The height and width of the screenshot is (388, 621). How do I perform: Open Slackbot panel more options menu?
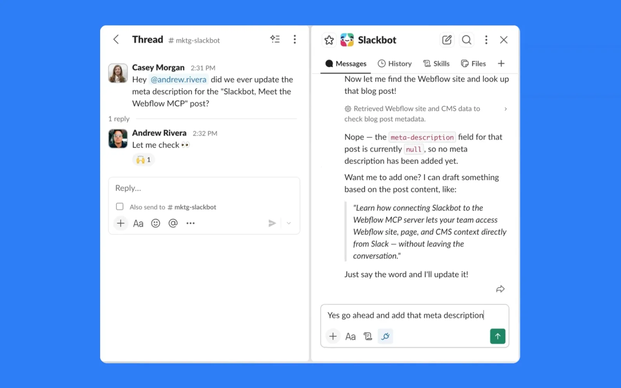[486, 40]
